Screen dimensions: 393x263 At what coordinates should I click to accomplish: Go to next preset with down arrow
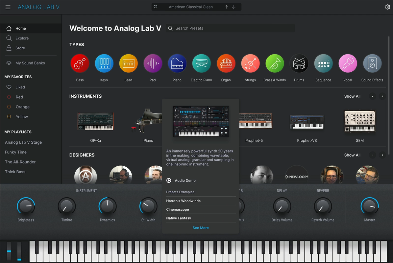(x=234, y=7)
